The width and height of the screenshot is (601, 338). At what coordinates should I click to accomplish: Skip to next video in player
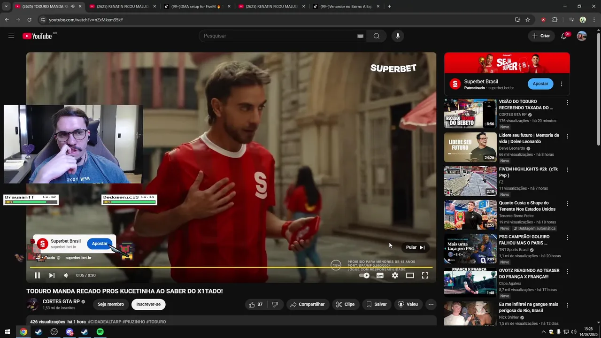(x=52, y=276)
